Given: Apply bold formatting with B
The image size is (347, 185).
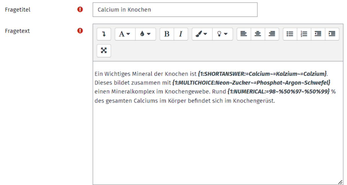Looking at the screenshot, I should 167,34.
